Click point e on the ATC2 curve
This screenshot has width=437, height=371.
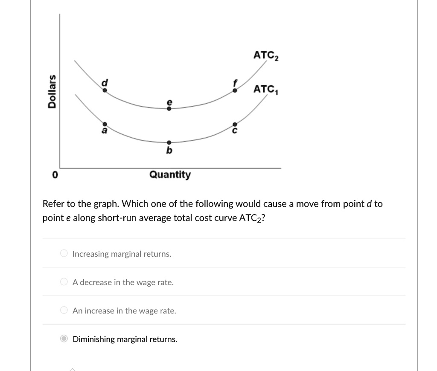(169, 108)
